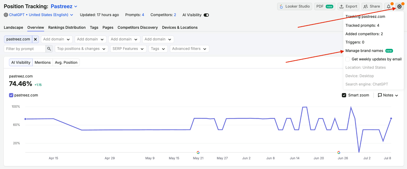Click the Export upload arrow icon
Screen dimensions: 407x169
(342, 7)
